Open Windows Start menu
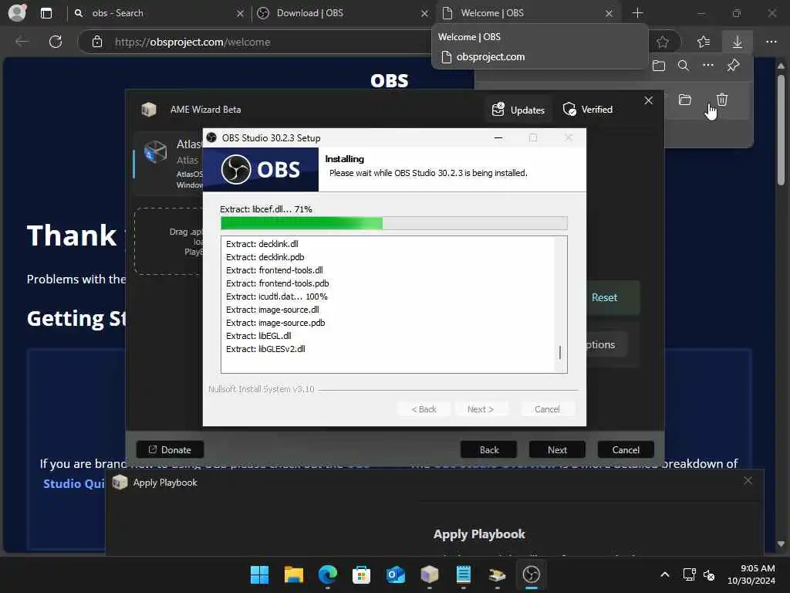The image size is (790, 593). point(259,574)
